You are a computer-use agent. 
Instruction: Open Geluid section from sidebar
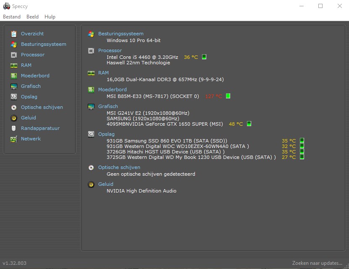29,118
